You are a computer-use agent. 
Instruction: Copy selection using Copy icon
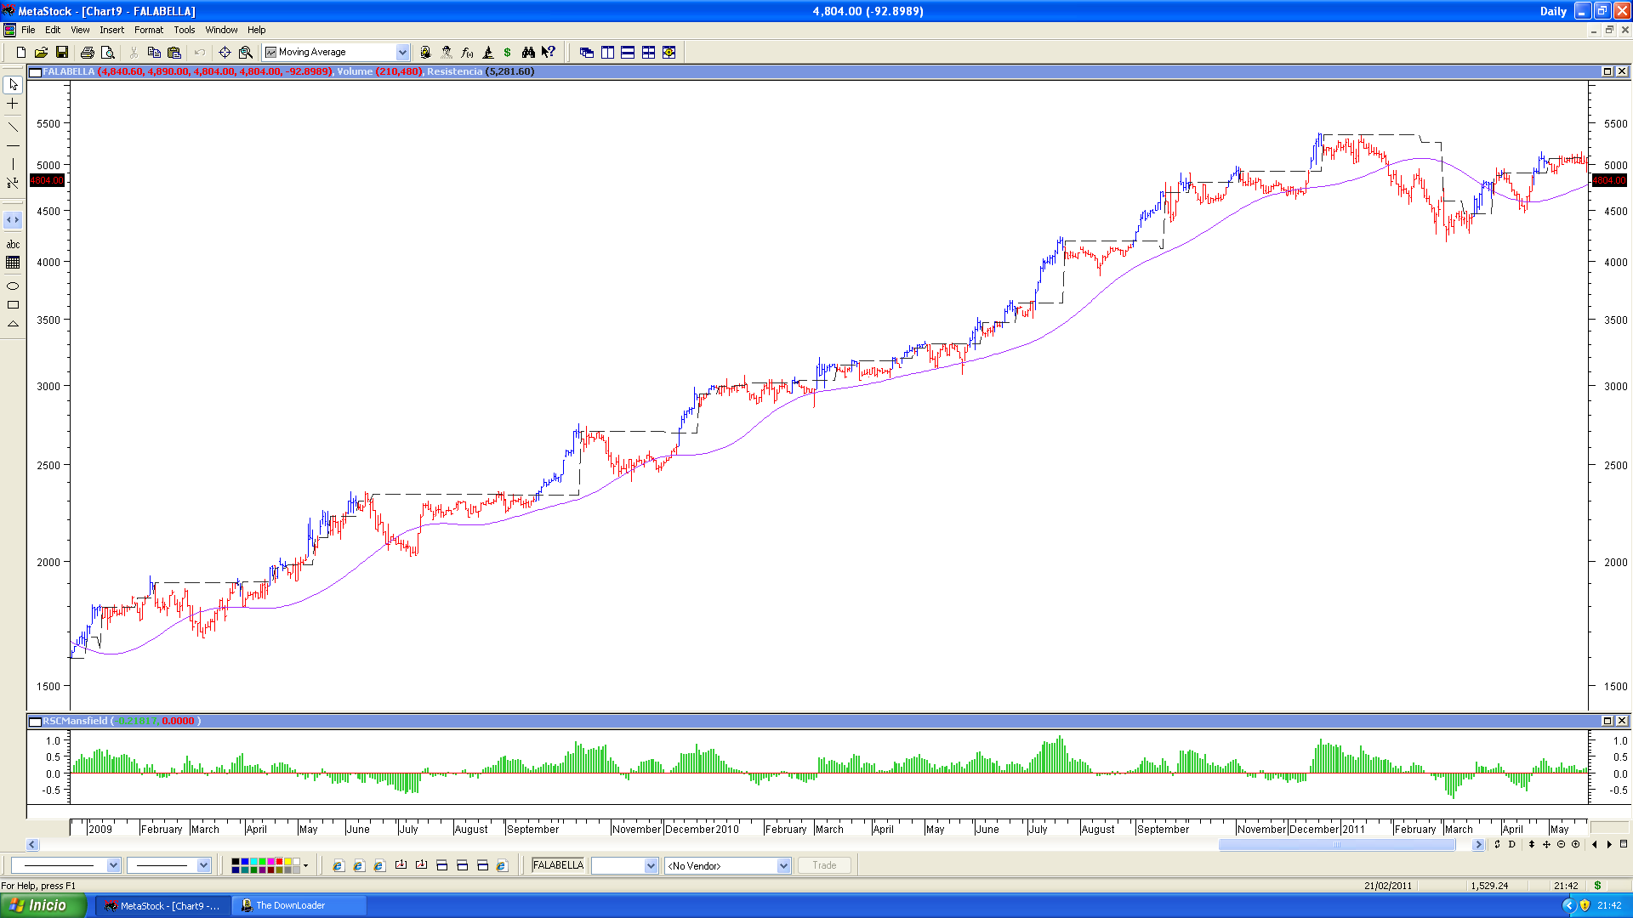(x=154, y=53)
